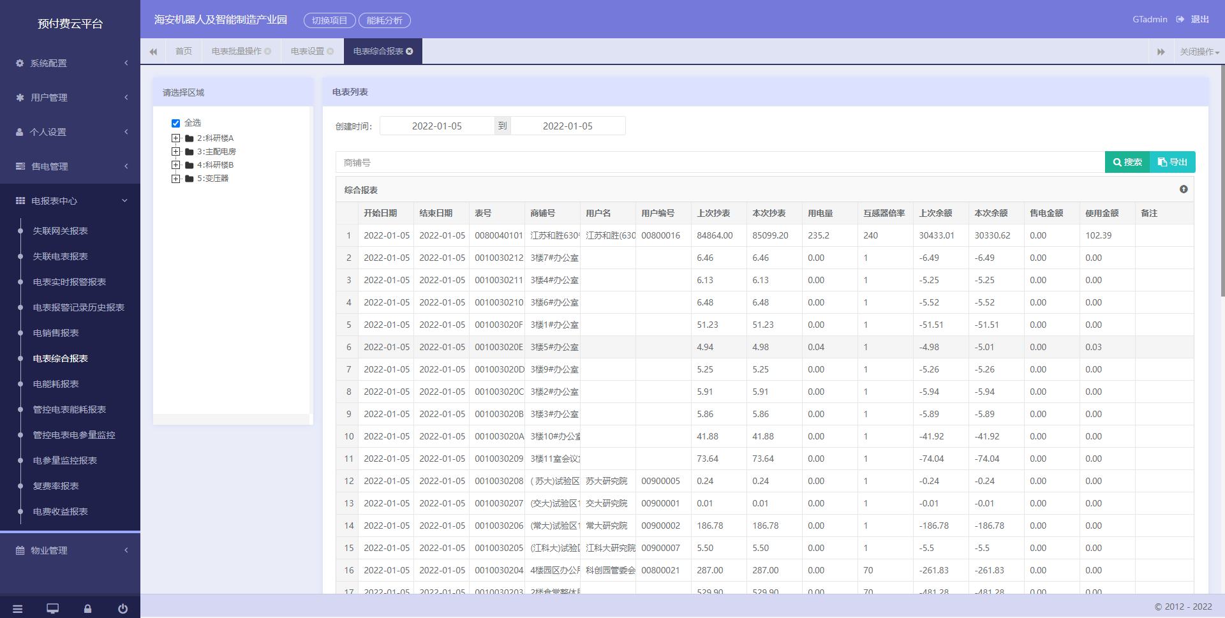
Task: Expand the 5:变压器 tree node
Action: 175,179
